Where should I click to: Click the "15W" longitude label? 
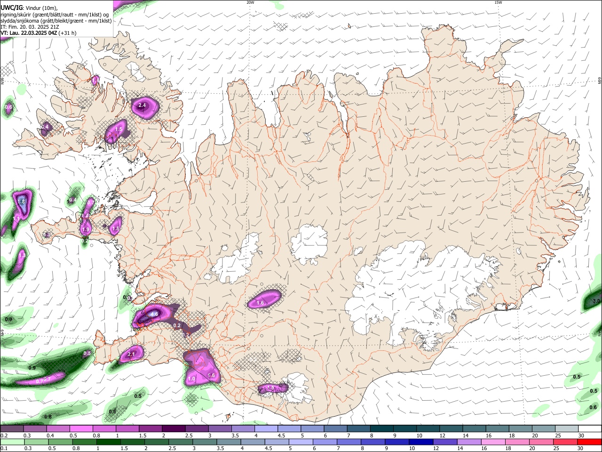tap(498, 2)
